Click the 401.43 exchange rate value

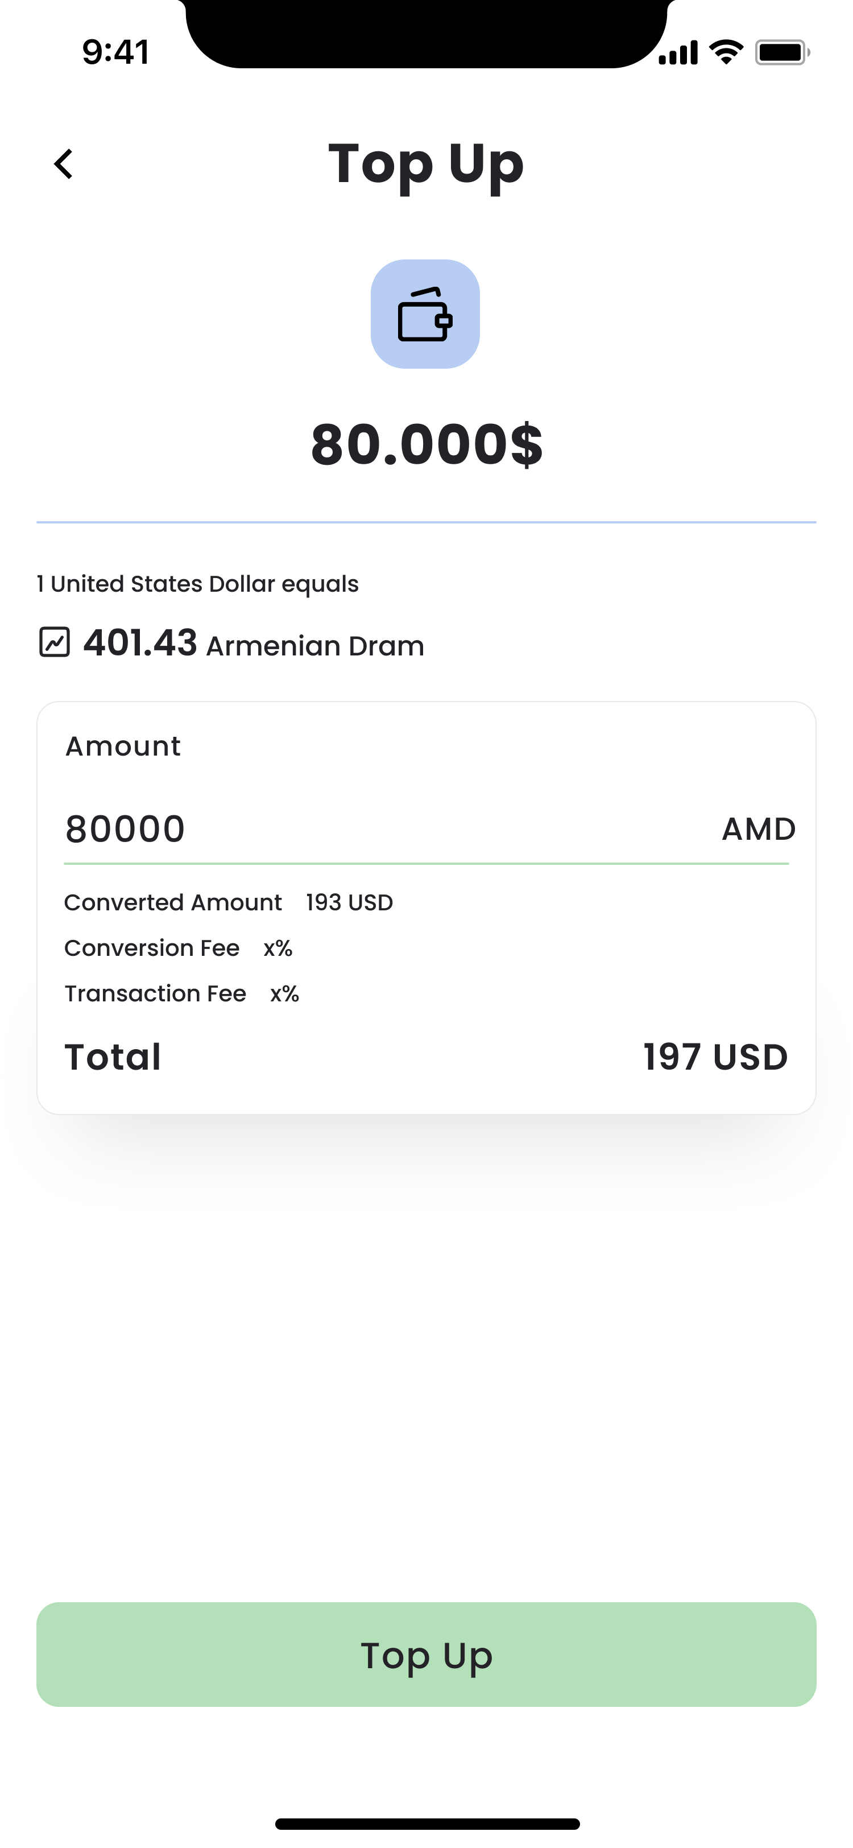pos(140,643)
